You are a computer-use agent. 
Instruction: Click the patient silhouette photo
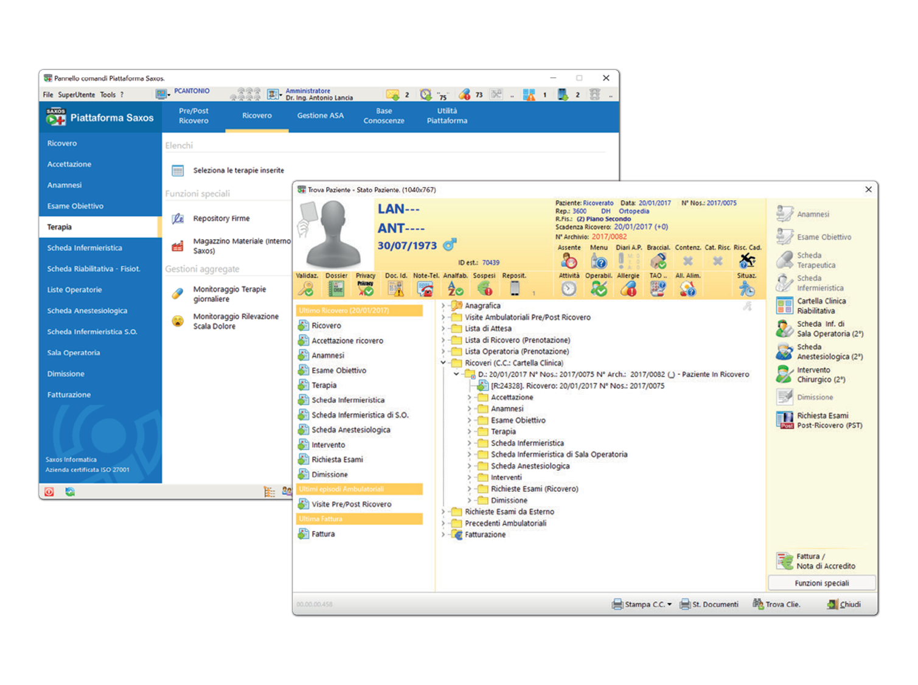(333, 235)
